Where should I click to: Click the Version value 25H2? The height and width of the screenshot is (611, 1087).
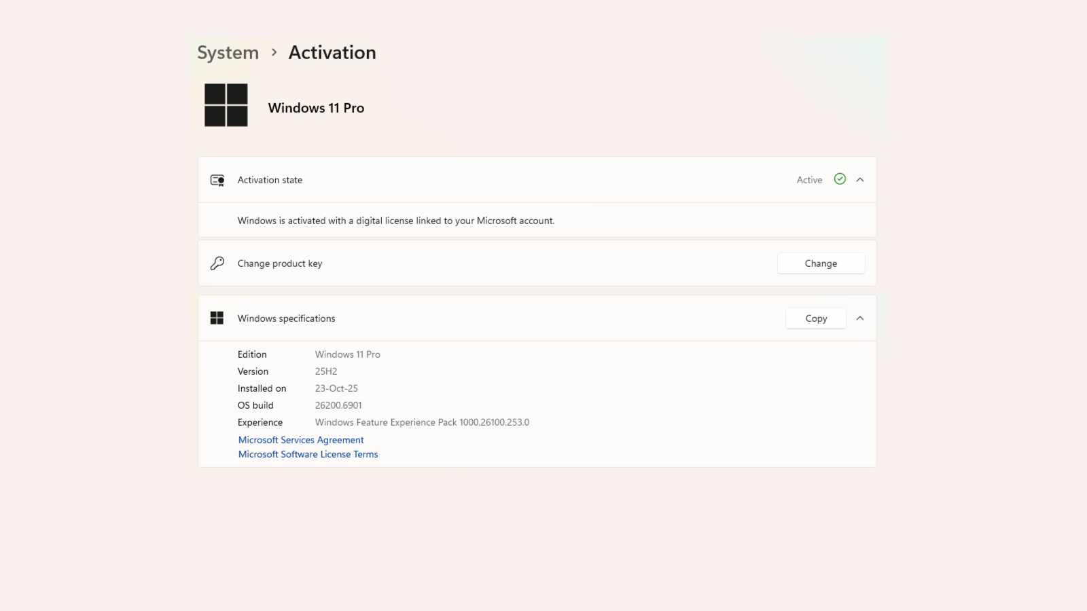pyautogui.click(x=326, y=371)
